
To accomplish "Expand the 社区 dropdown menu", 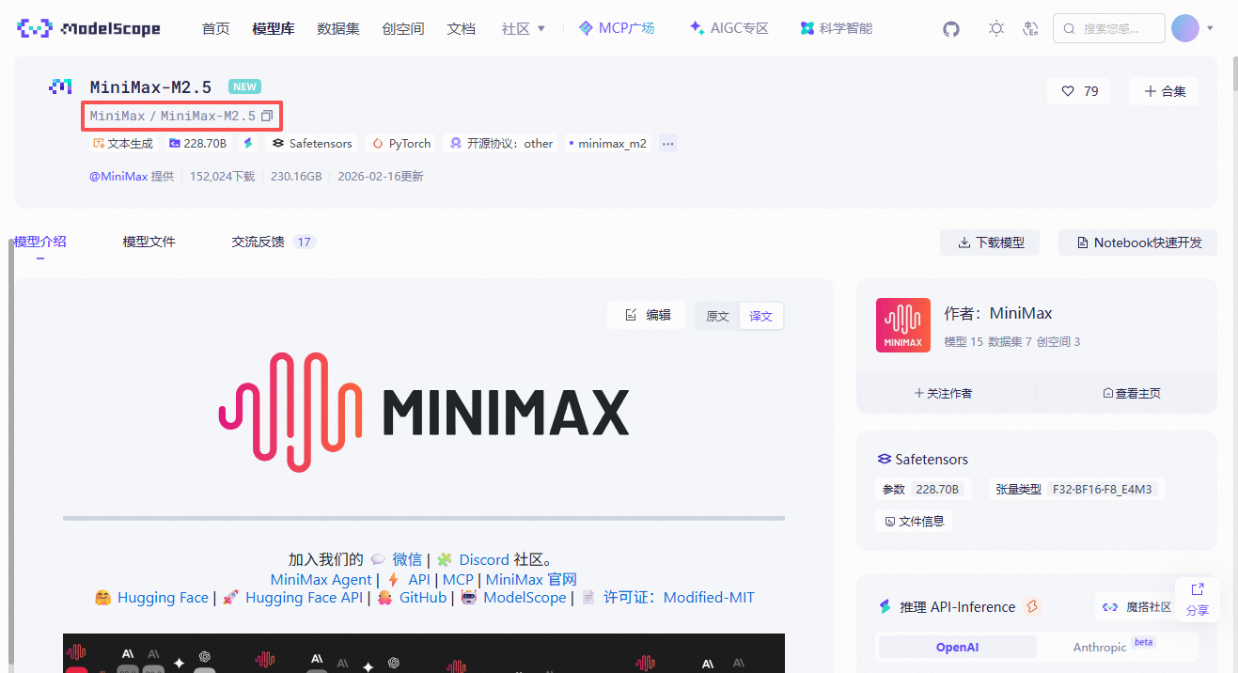I will coord(523,29).
